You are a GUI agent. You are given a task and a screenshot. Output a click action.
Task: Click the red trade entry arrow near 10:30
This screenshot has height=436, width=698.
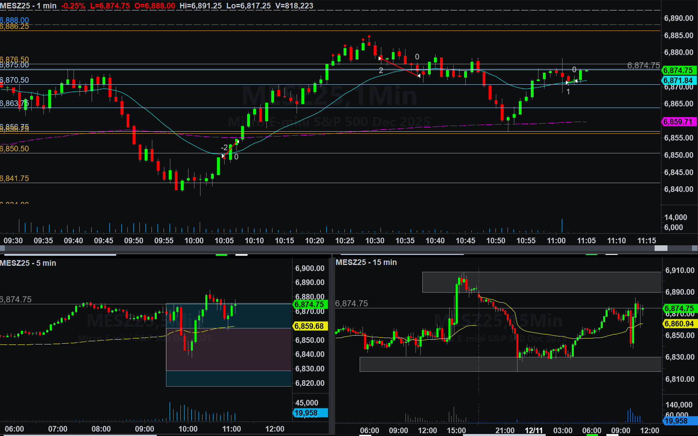(380, 59)
